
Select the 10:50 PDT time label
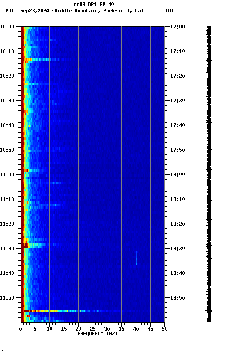pyautogui.click(x=7, y=150)
